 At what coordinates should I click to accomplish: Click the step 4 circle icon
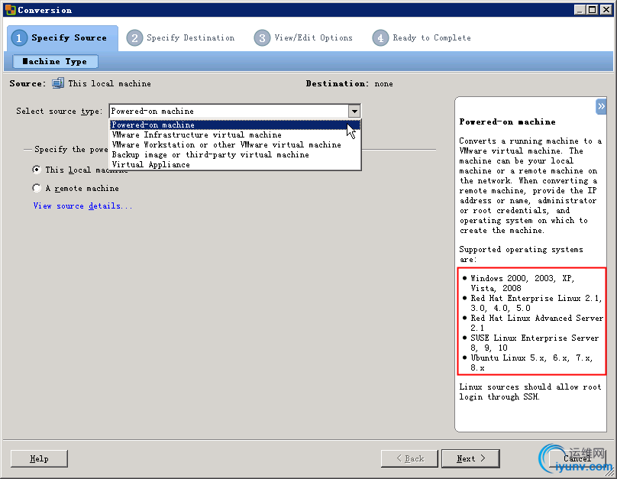[380, 38]
